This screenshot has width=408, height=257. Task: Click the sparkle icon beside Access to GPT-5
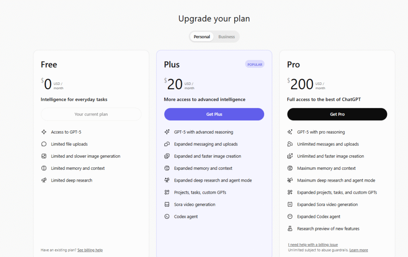pos(44,132)
